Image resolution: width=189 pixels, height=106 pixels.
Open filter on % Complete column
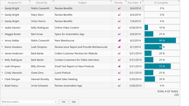179,1
